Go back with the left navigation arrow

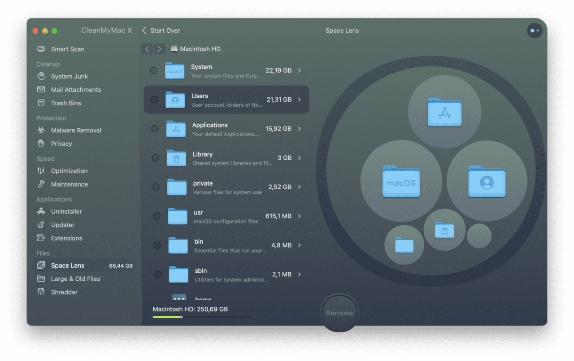click(x=147, y=49)
